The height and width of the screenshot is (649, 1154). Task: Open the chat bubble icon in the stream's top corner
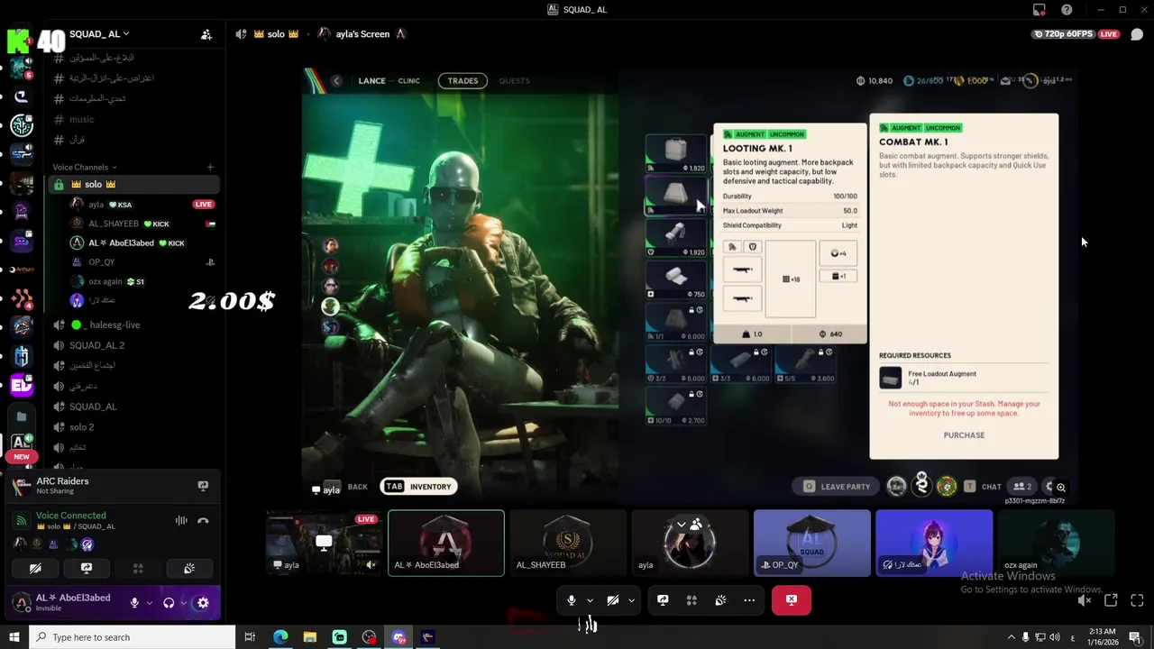[x=1137, y=34]
